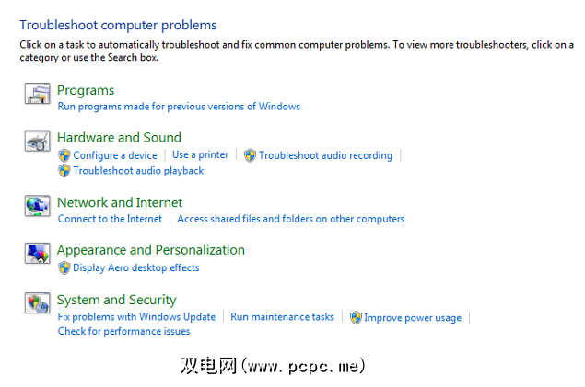
Task: Open System and Security heading
Action: pos(117,300)
